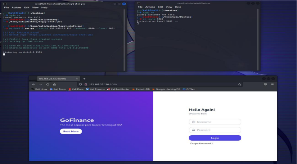The image size is (297, 164).
Task: Click the Read More button
Action: (x=71, y=132)
